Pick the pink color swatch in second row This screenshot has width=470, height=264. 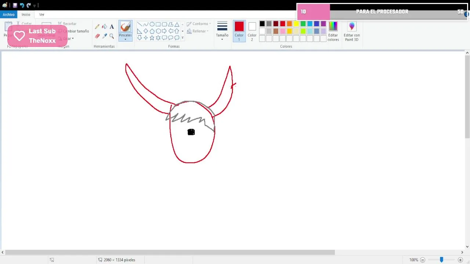pos(283,31)
